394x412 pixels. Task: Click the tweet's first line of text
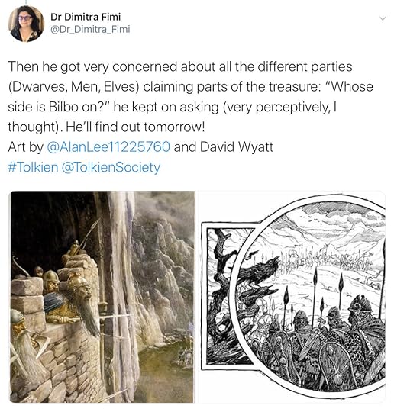point(180,66)
